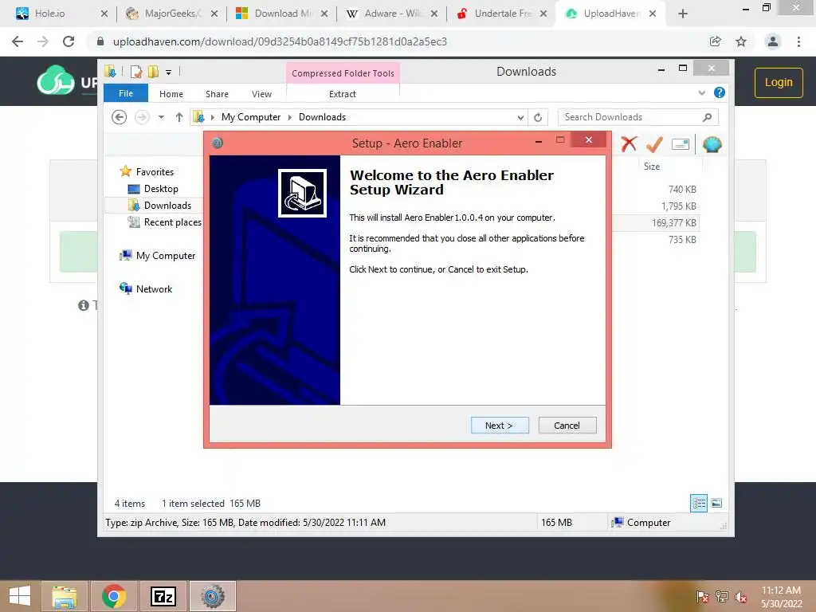816x612 pixels.
Task: Go up one folder level in Explorer
Action: tap(179, 117)
